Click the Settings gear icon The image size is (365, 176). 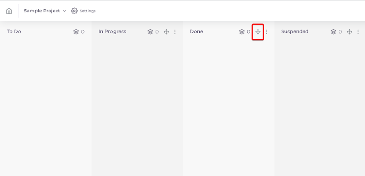[74, 11]
